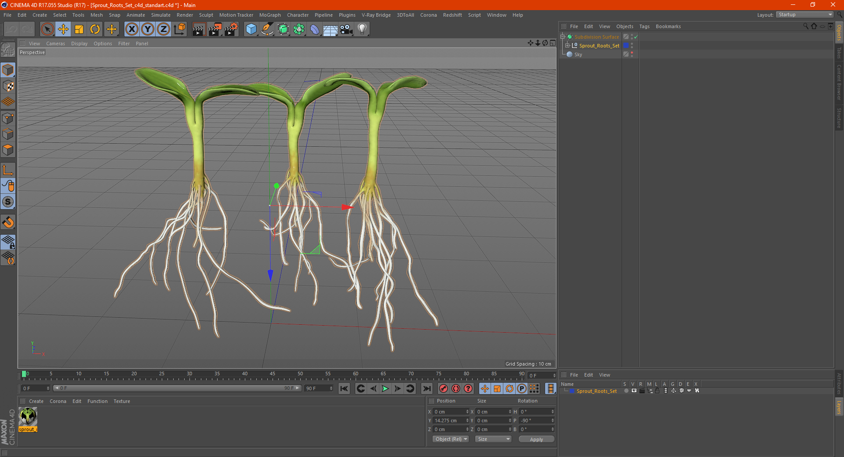Open the Size mode dropdown
Viewport: 844px width, 457px height.
pos(493,439)
